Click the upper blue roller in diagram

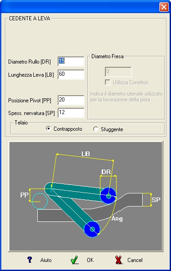108,196
